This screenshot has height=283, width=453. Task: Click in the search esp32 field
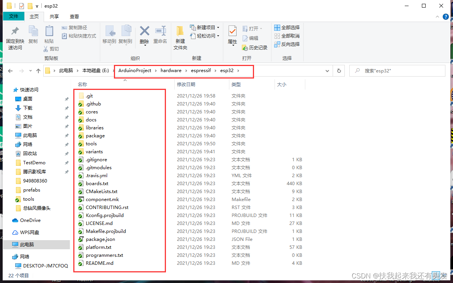tap(397, 71)
